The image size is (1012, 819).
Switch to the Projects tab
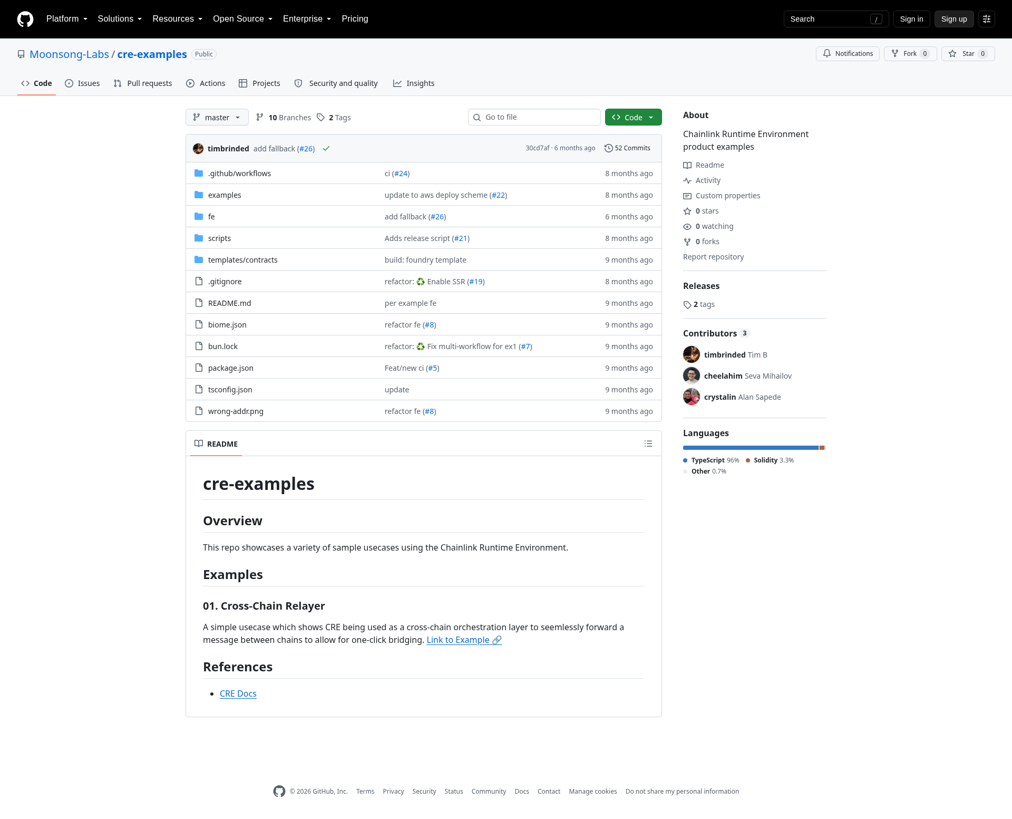click(x=259, y=83)
